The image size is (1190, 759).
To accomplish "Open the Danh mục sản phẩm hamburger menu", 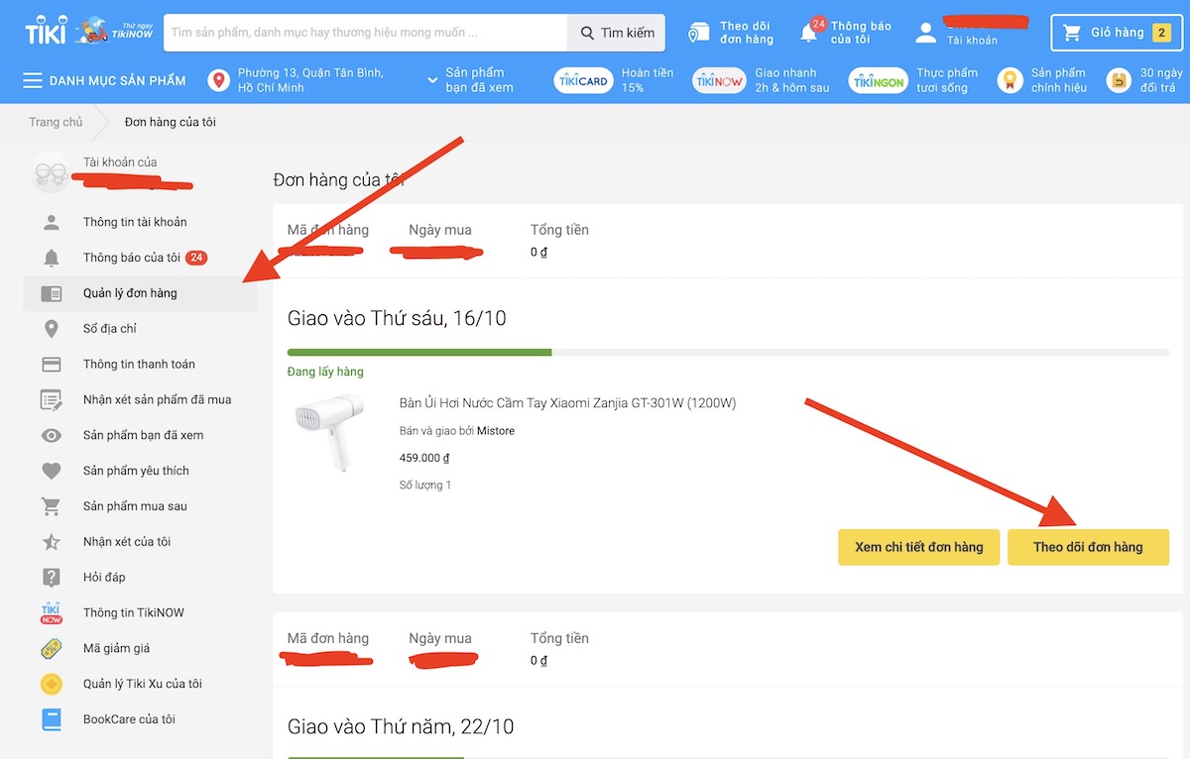I will 33,80.
